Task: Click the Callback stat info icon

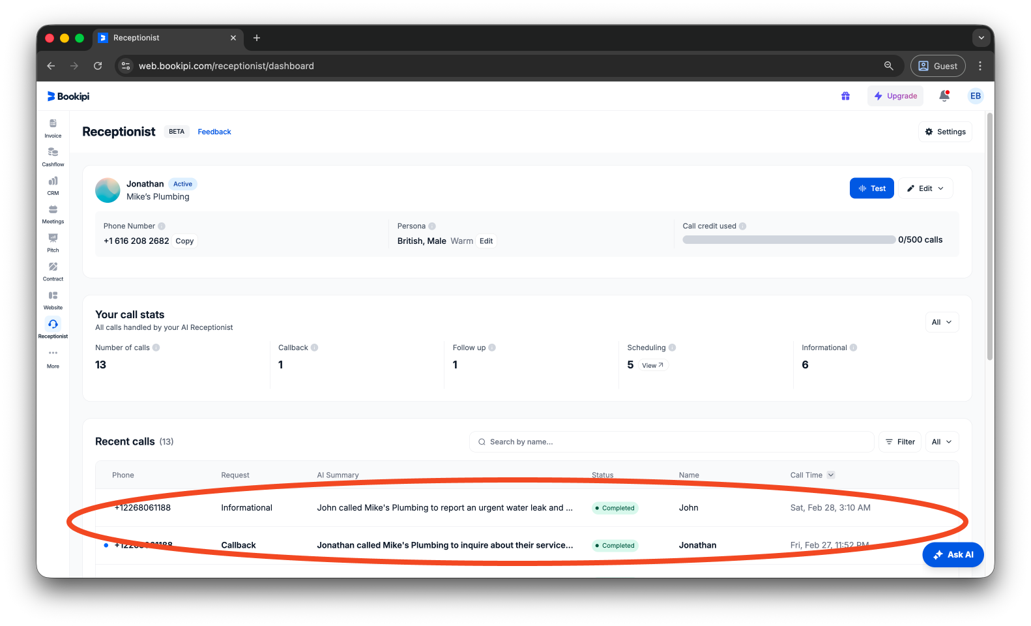Action: pyautogui.click(x=315, y=348)
